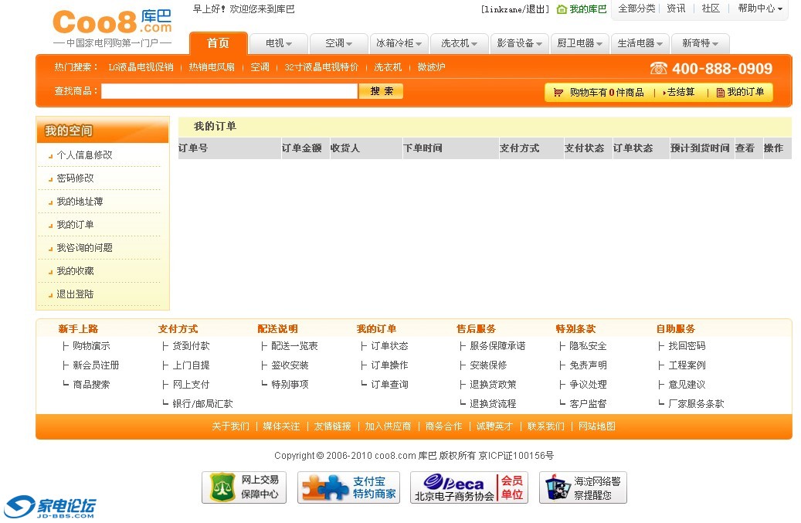Image resolution: width=801 pixels, height=523 pixels.
Task: Click the green 我的库巴 house icon
Action: 562,9
